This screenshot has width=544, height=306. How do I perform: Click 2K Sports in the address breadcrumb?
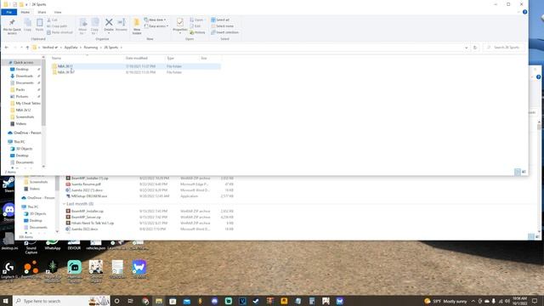111,48
